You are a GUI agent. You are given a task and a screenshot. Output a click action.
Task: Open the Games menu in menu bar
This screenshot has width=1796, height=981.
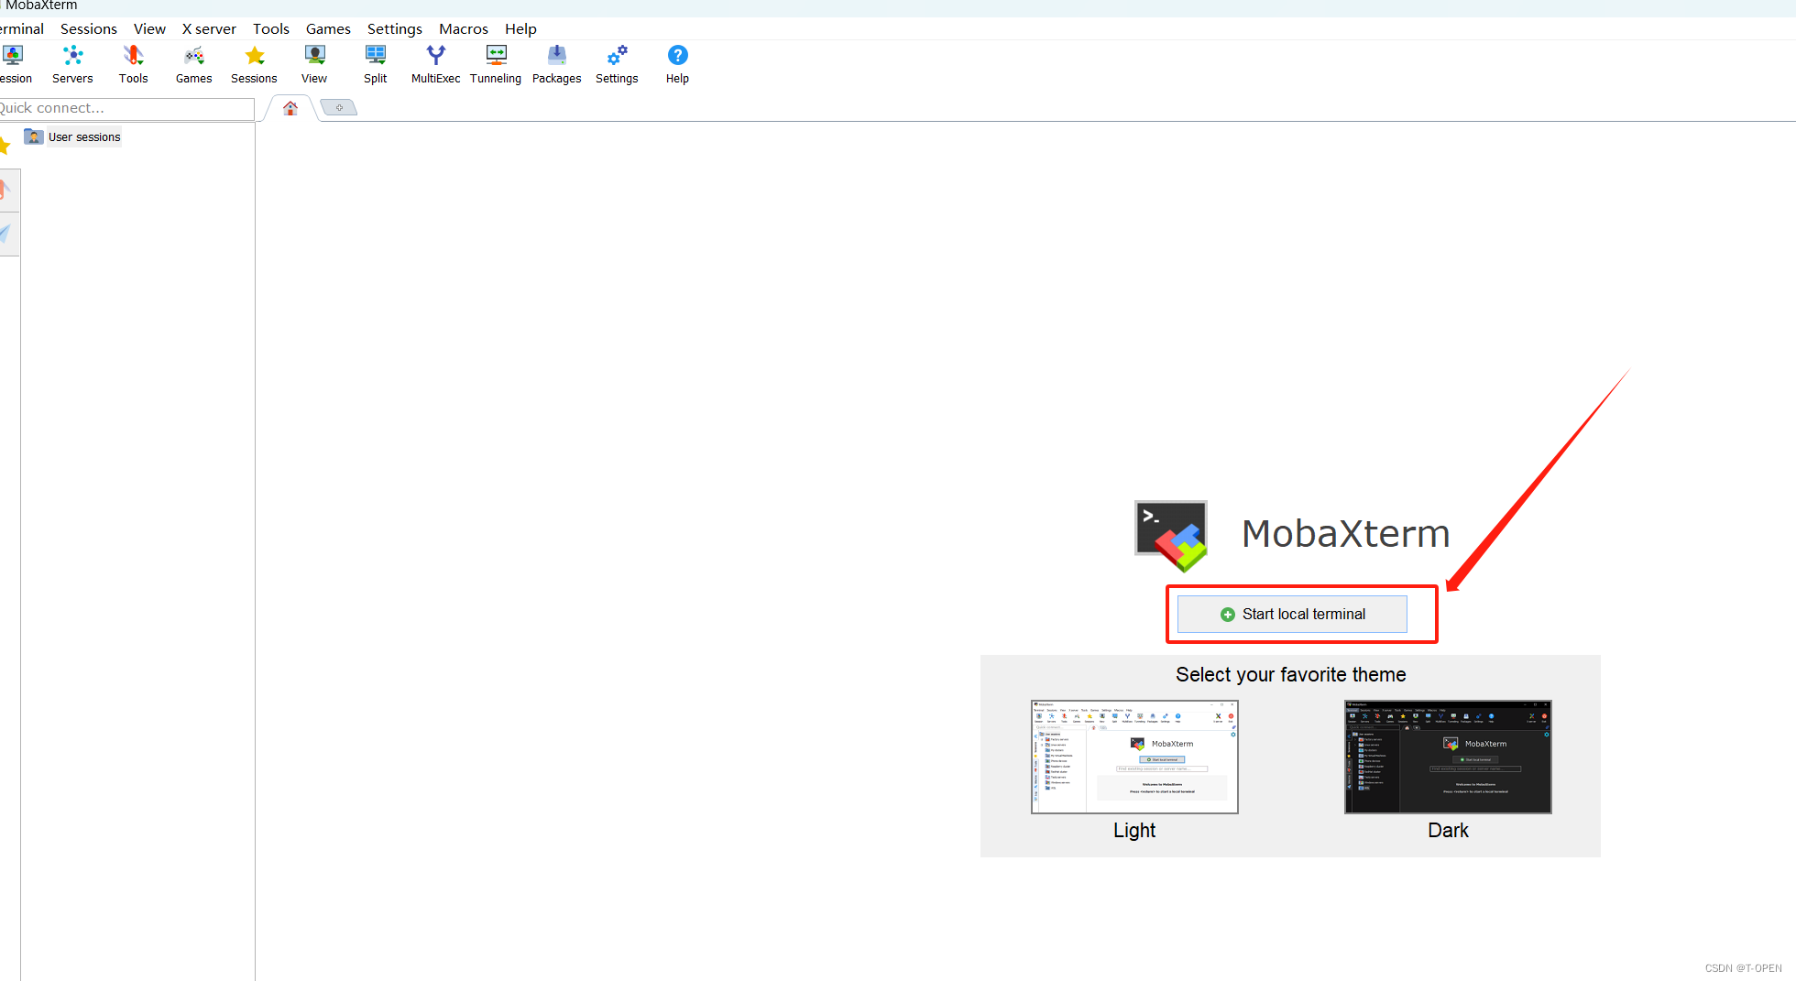(328, 29)
